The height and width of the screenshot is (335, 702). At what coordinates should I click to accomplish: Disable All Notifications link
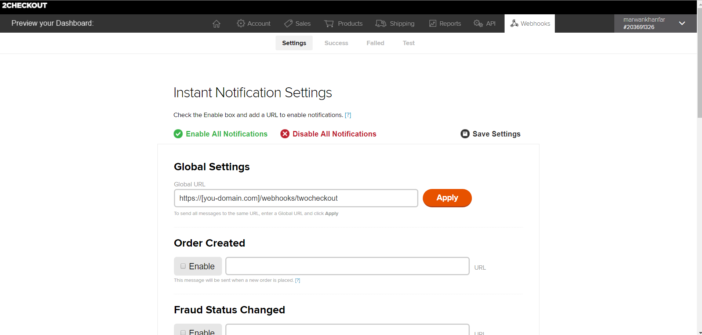(x=334, y=134)
